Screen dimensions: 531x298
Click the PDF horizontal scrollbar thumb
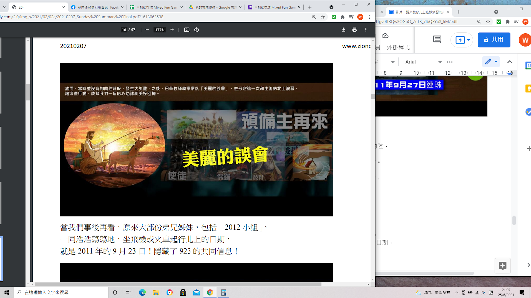coord(178,284)
